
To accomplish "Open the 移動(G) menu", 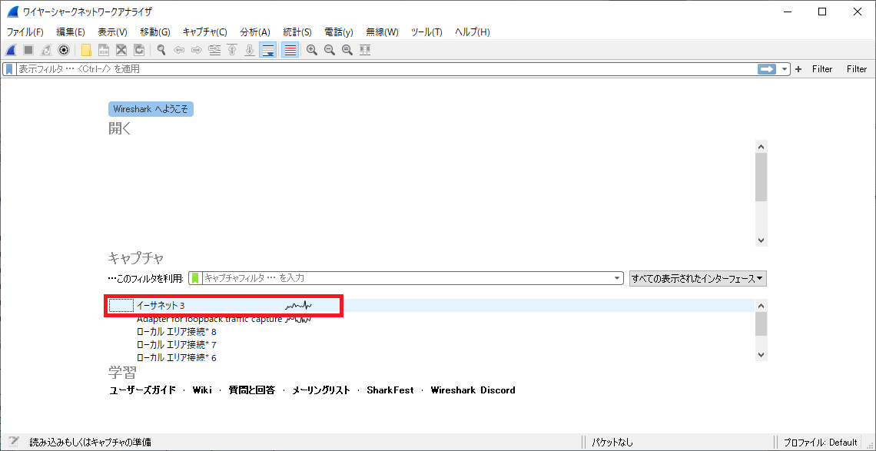I will [x=154, y=32].
